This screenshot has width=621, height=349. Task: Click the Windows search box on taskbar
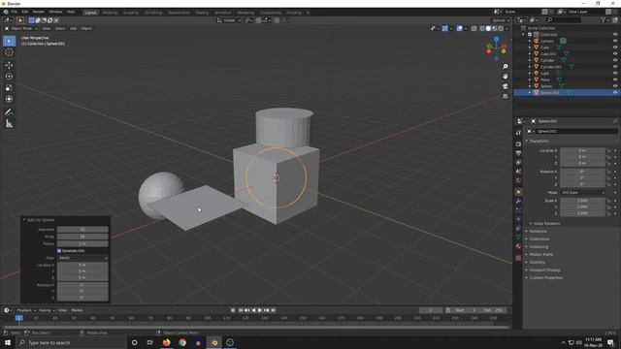[x=71, y=342]
